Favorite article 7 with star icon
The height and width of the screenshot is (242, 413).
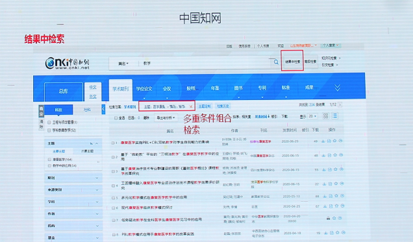pyautogui.click(x=334, y=218)
